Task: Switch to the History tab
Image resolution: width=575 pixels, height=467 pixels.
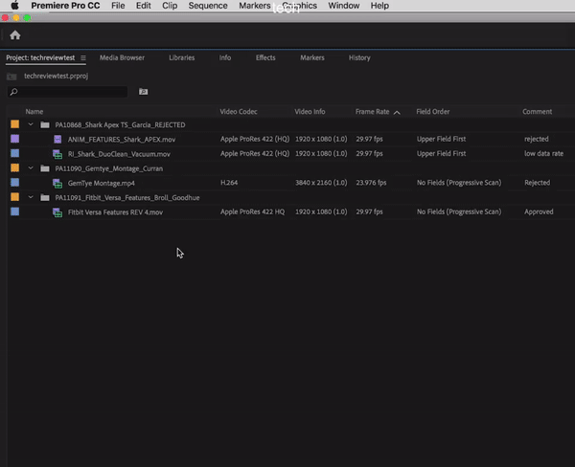Action: 359,57
